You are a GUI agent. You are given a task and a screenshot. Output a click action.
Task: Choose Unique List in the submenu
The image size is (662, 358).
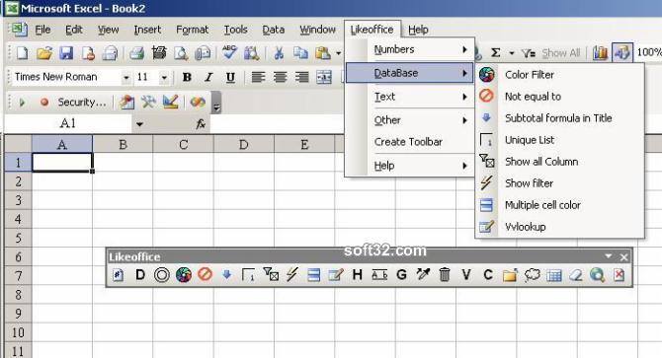click(560, 140)
